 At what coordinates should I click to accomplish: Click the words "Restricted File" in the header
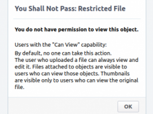[x=102, y=9]
